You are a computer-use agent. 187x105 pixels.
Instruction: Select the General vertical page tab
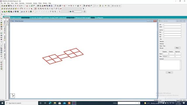5,38
